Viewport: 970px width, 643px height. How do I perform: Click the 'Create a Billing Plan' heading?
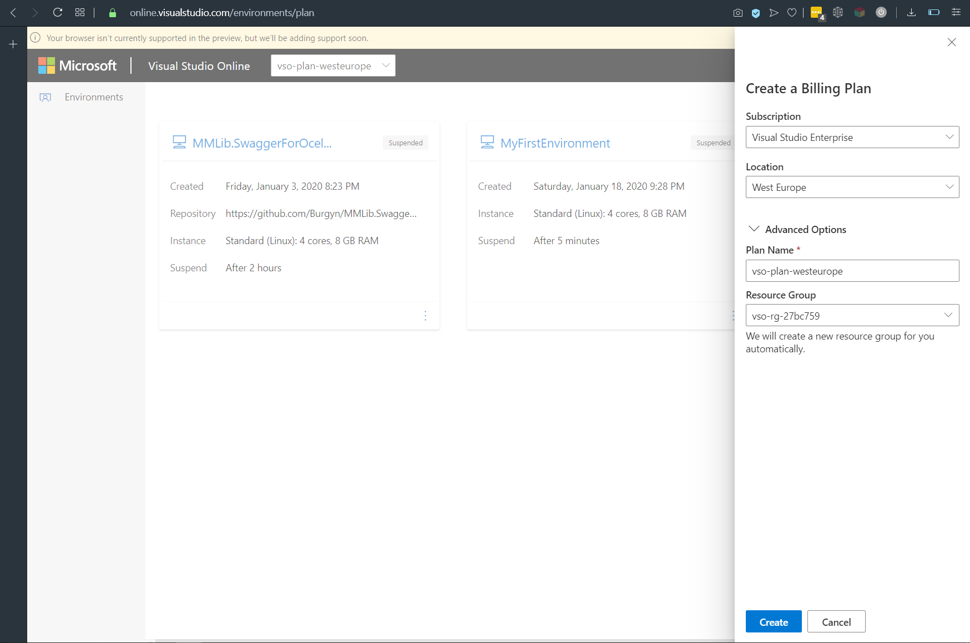tap(809, 89)
